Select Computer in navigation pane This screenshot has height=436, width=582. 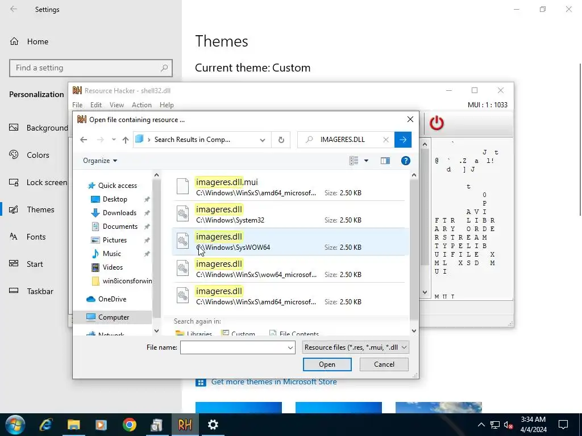113,317
